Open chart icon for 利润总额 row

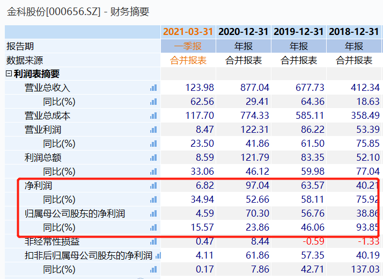(x=153, y=158)
